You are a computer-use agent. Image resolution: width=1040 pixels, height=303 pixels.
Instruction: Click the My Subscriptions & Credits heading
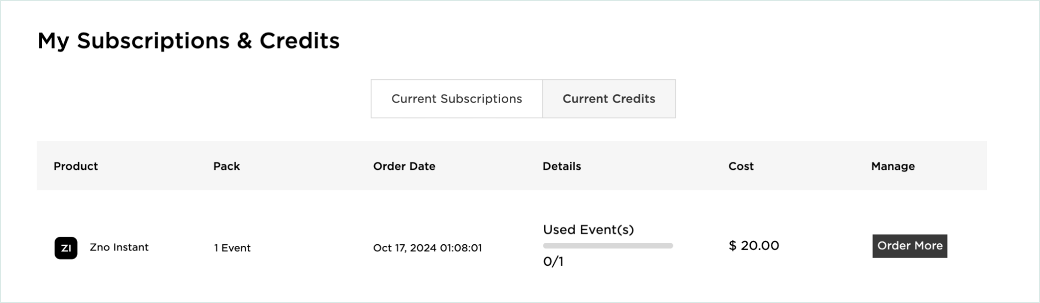pyautogui.click(x=188, y=41)
